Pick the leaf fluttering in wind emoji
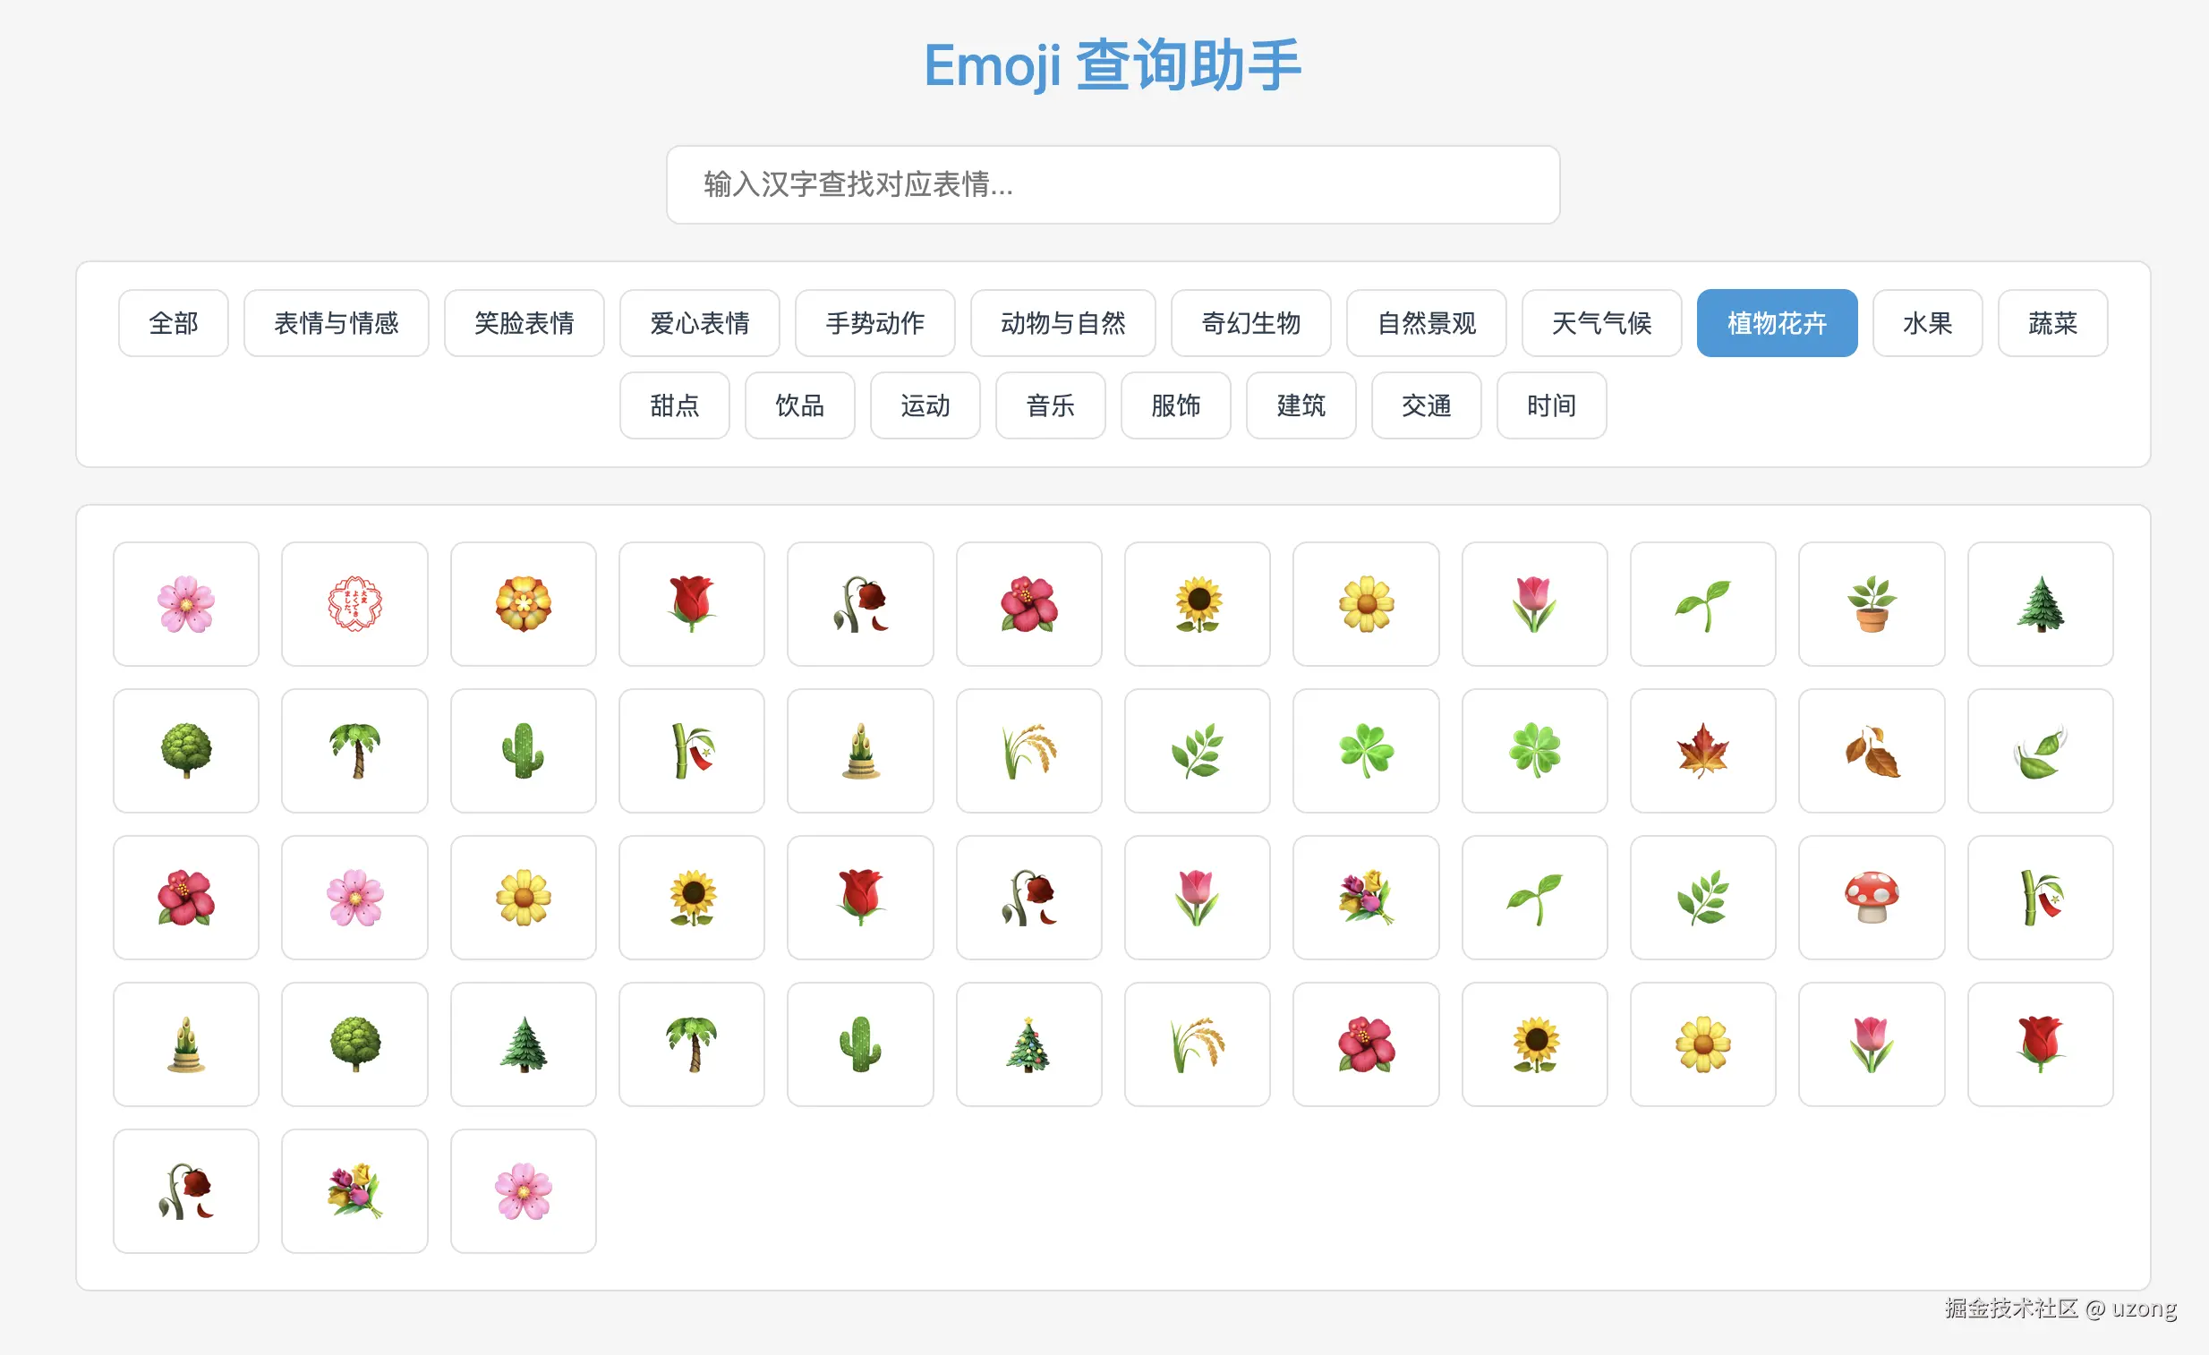The width and height of the screenshot is (2209, 1355). point(2040,751)
